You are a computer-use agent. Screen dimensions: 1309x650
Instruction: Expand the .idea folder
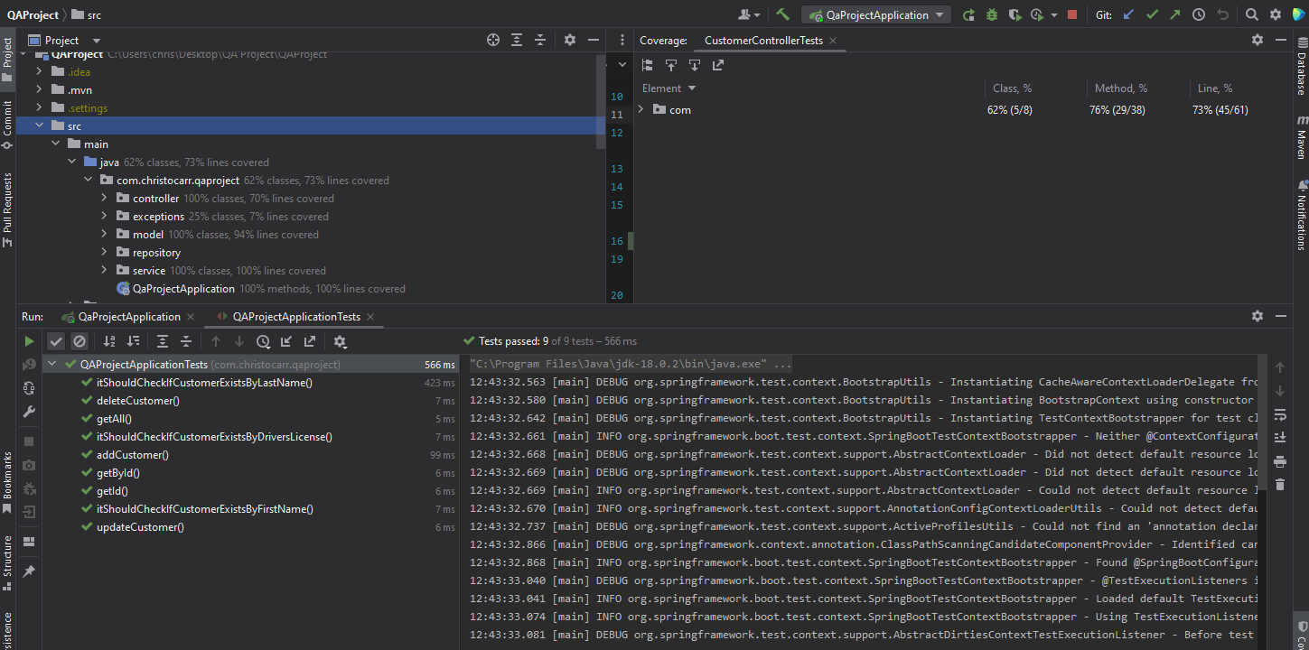click(39, 71)
